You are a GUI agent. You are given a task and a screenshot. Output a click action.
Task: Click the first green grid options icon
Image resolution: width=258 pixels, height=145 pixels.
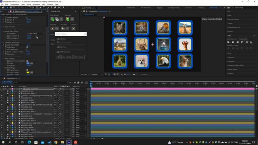tap(52, 19)
